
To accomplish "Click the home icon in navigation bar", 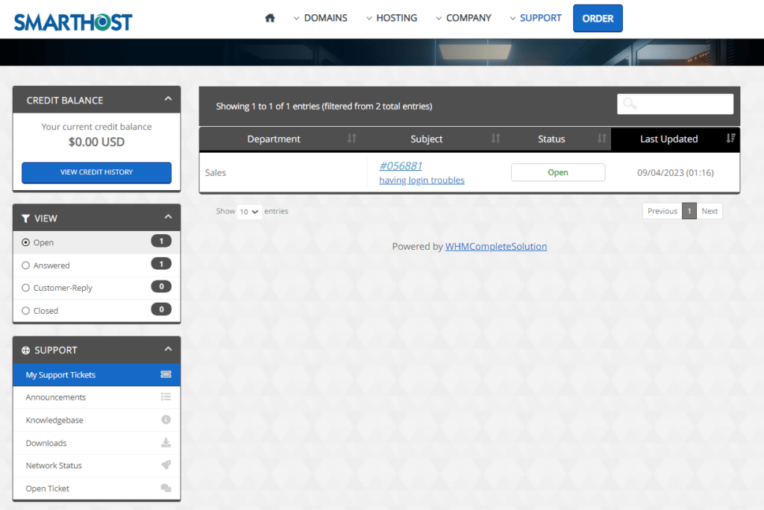I will [x=270, y=18].
